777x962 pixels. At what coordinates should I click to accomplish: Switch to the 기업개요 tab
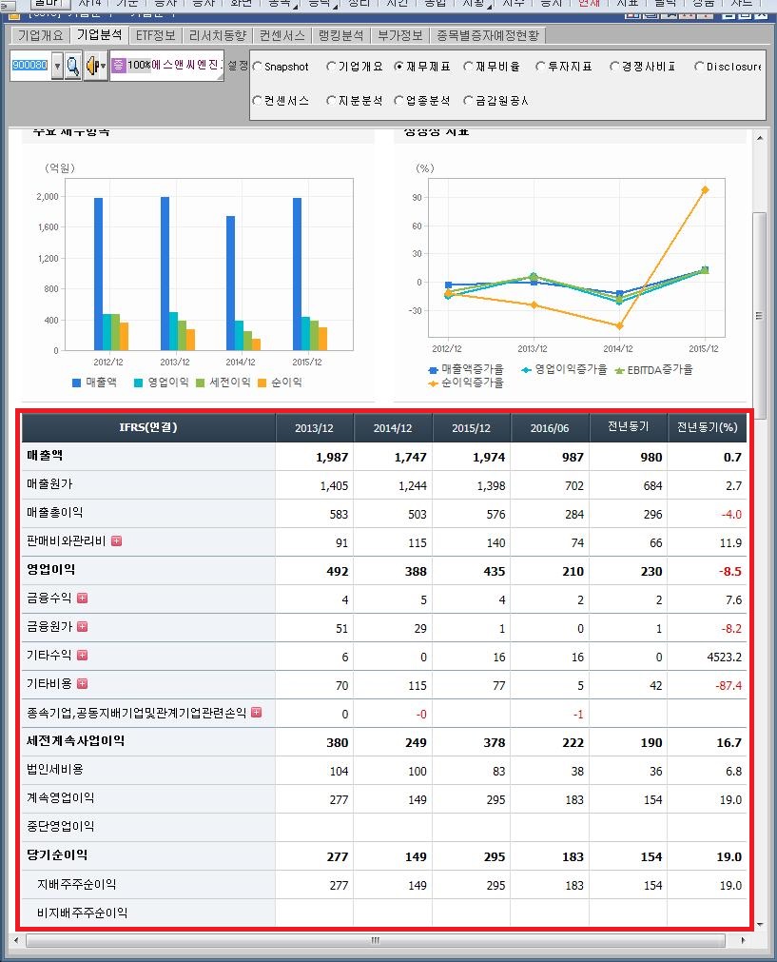coord(39,35)
